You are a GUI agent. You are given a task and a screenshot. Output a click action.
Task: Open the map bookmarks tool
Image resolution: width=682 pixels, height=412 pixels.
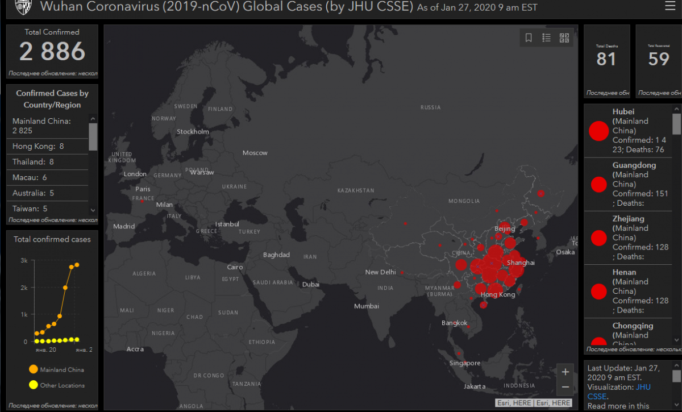(x=529, y=38)
